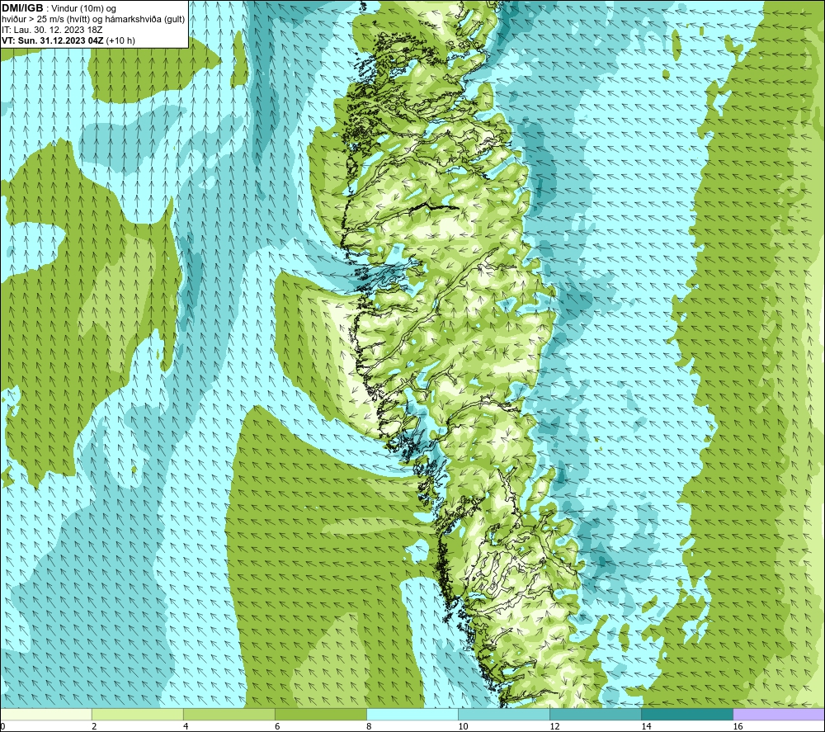This screenshot has height=732, width=825.
Task: Click the 14–16 m/s legend color swatch
Action: click(x=687, y=714)
